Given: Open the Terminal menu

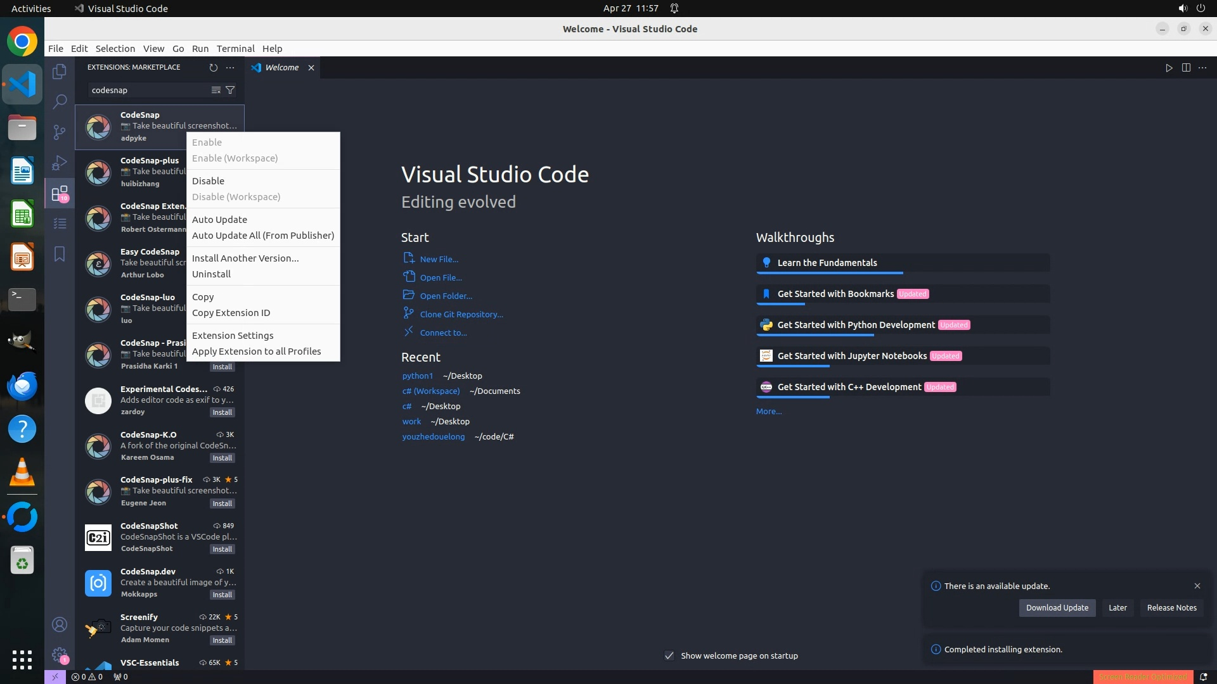Looking at the screenshot, I should [235, 49].
